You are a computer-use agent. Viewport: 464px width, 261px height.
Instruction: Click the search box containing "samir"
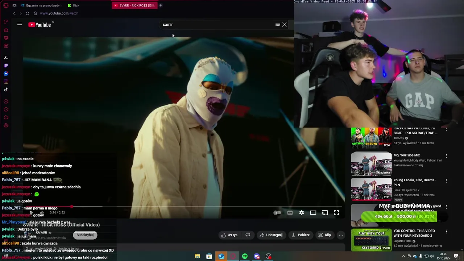click(217, 25)
